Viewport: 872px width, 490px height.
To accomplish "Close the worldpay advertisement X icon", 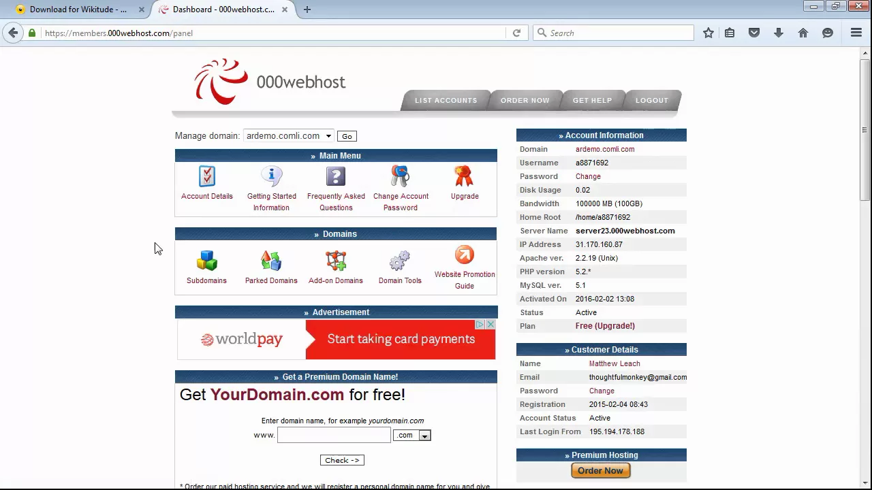I will [x=490, y=325].
